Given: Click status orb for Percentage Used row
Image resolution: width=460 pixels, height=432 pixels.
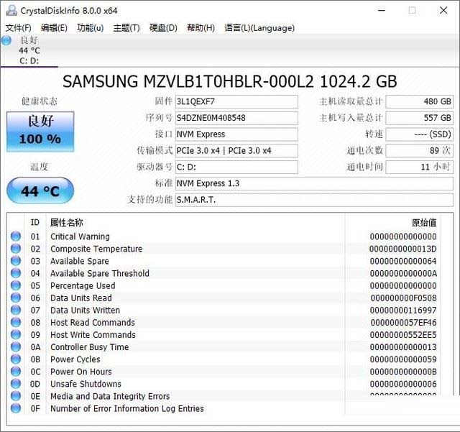Looking at the screenshot, I should click(16, 285).
